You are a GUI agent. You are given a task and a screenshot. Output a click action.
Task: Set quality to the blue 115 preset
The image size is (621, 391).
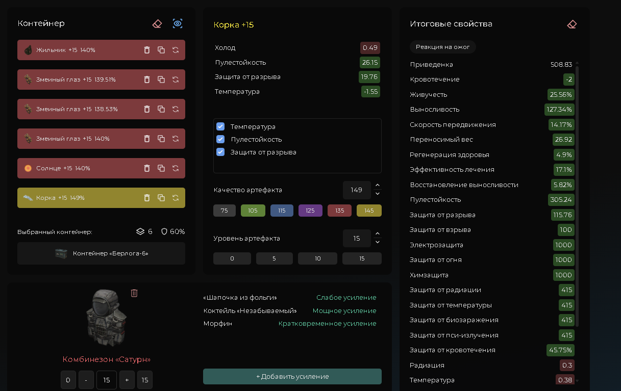(x=282, y=211)
